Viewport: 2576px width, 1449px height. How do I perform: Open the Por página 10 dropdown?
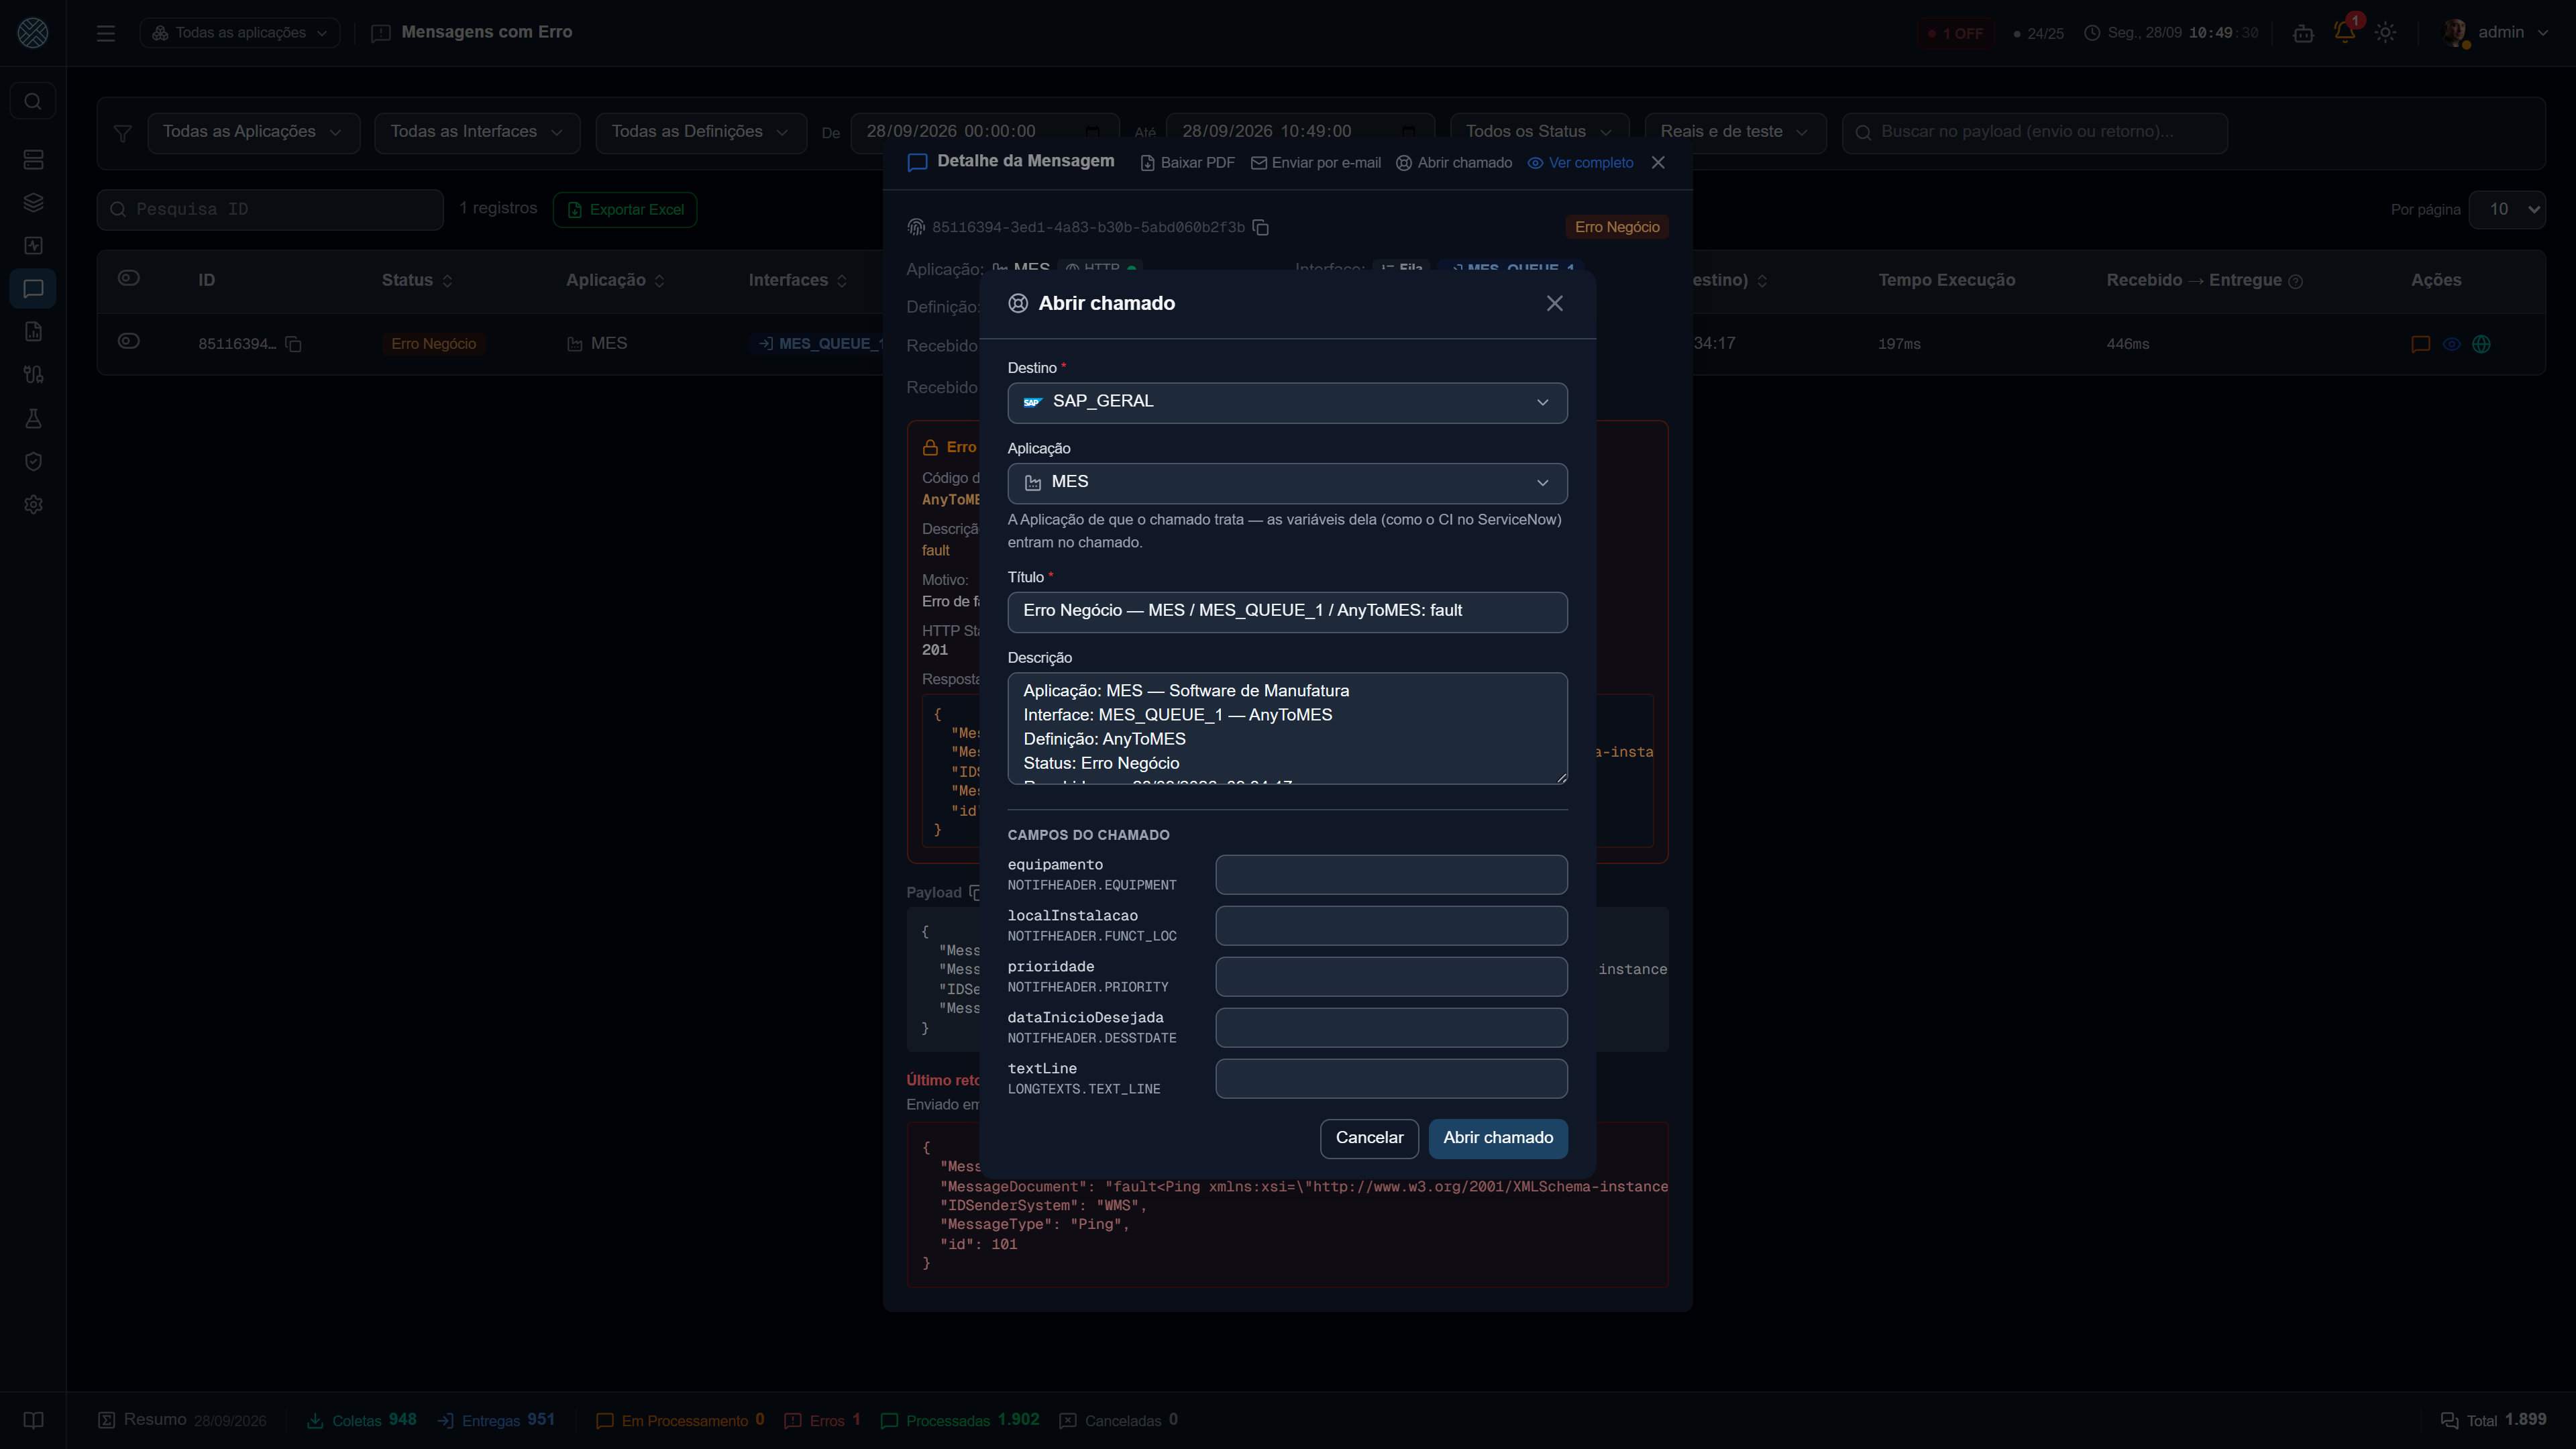[2506, 210]
